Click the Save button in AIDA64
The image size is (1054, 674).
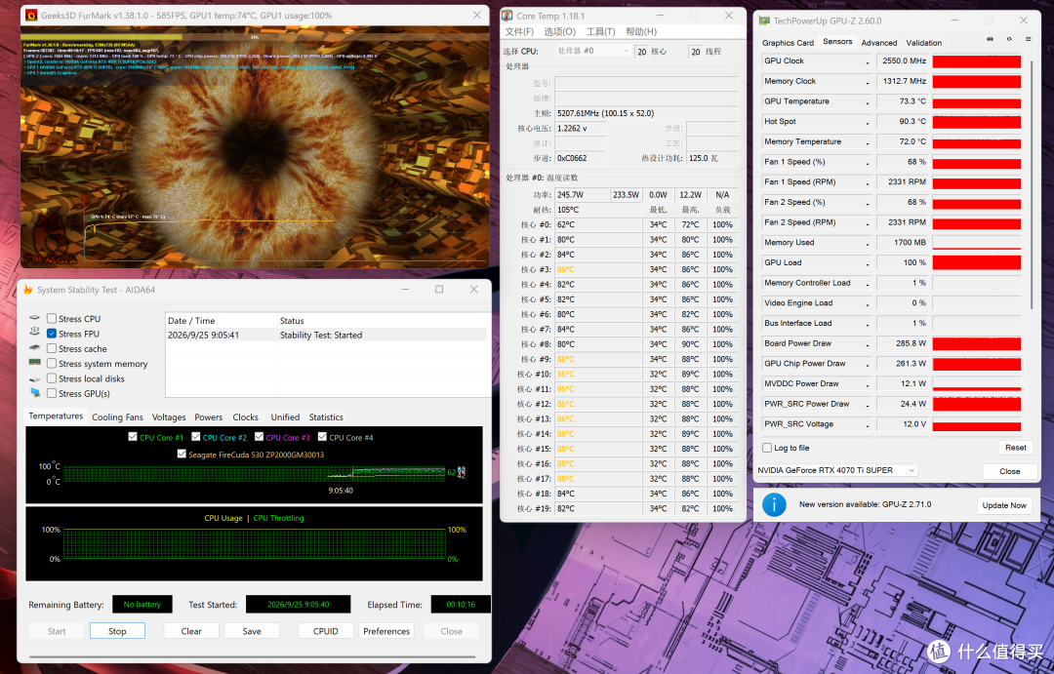point(252,631)
